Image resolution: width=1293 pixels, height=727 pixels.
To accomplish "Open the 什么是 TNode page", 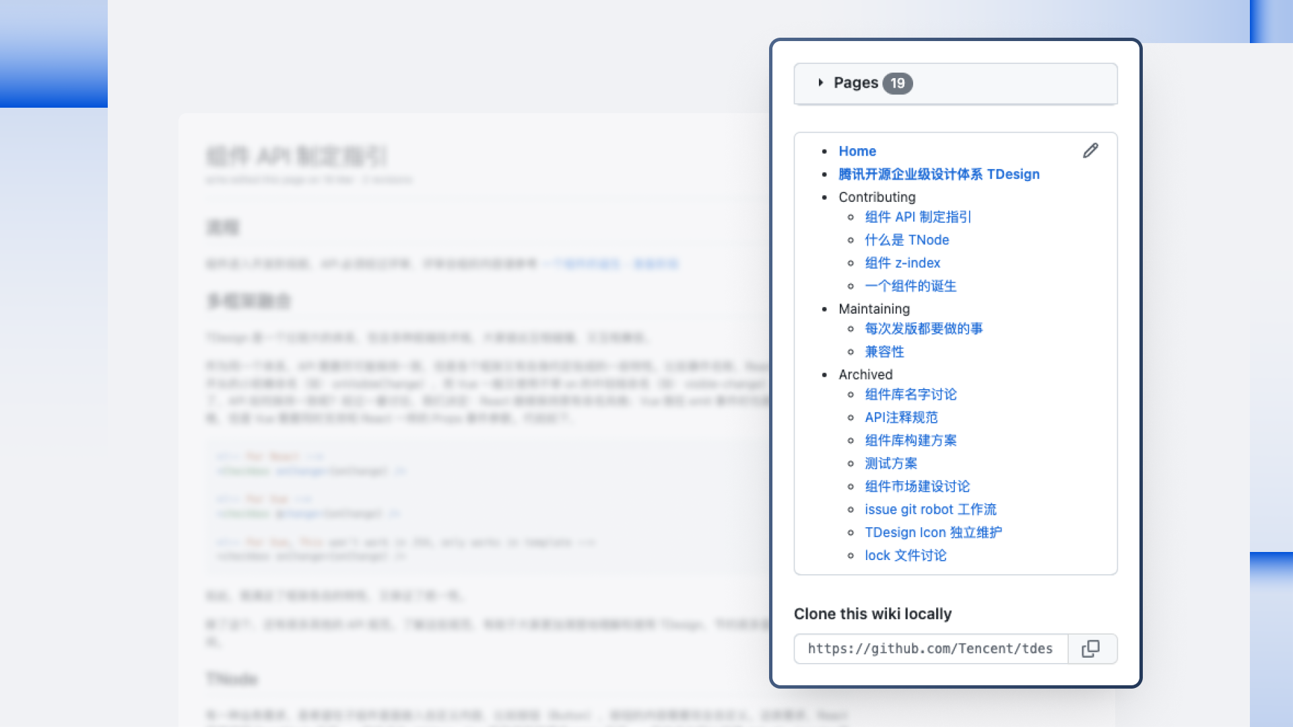I will point(906,240).
